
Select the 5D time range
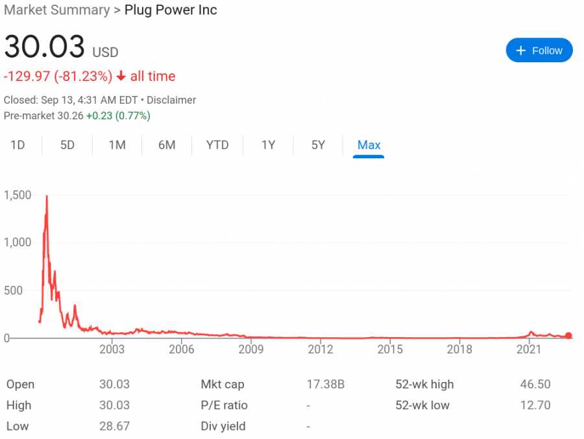point(67,145)
